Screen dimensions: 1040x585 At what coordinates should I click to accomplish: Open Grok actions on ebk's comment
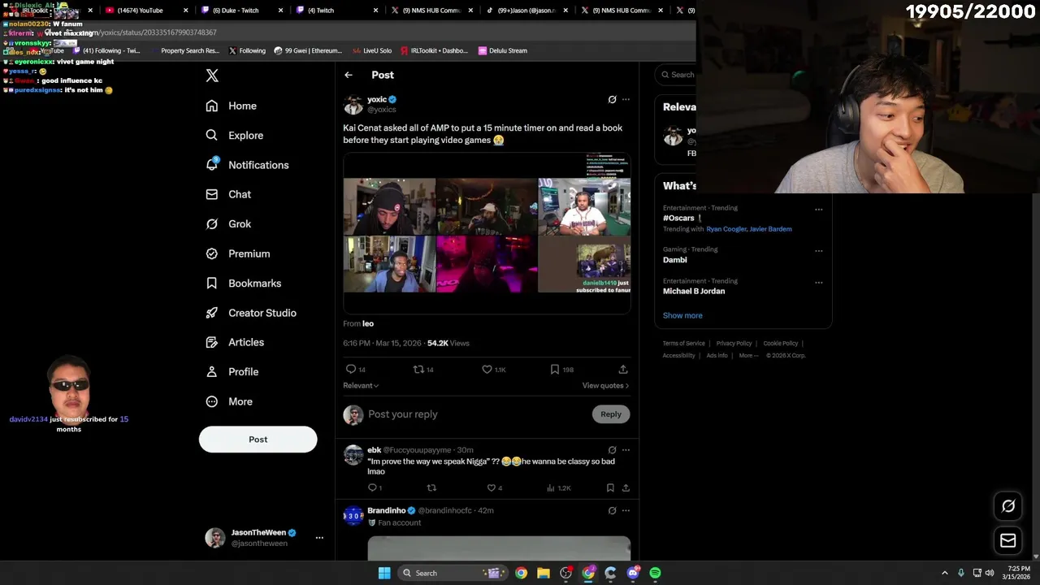[x=612, y=449]
